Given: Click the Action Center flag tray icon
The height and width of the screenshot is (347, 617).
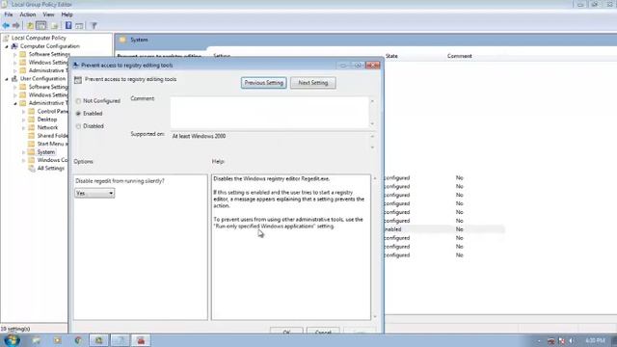Looking at the screenshot, I should pyautogui.click(x=561, y=340).
